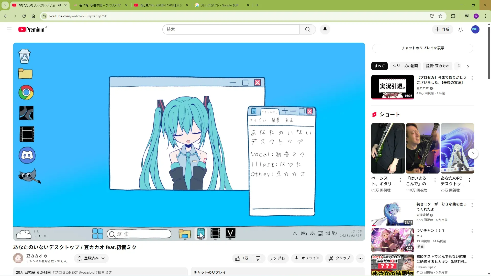Click the YouTube search input field
The height and width of the screenshot is (276, 491).
coord(231,29)
